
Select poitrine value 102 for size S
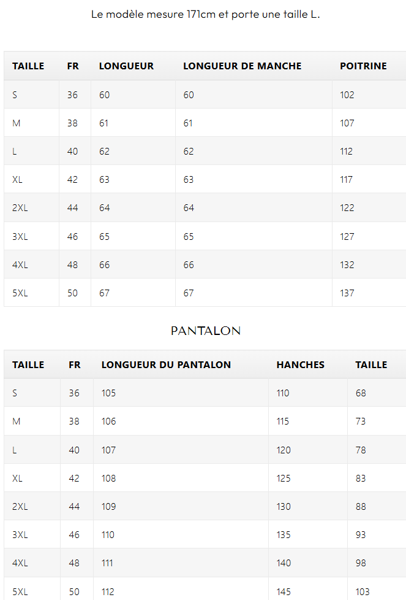[347, 95]
